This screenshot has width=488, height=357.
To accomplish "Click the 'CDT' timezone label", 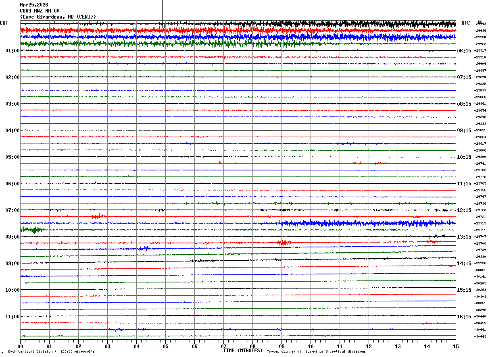I will tap(4, 23).
